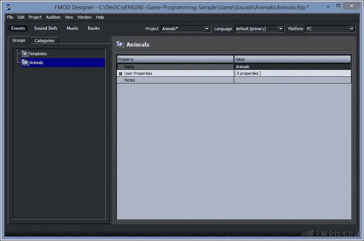Image resolution: width=364 pixels, height=241 pixels.
Task: Open the Project dropdown arrow
Action: coord(207,29)
